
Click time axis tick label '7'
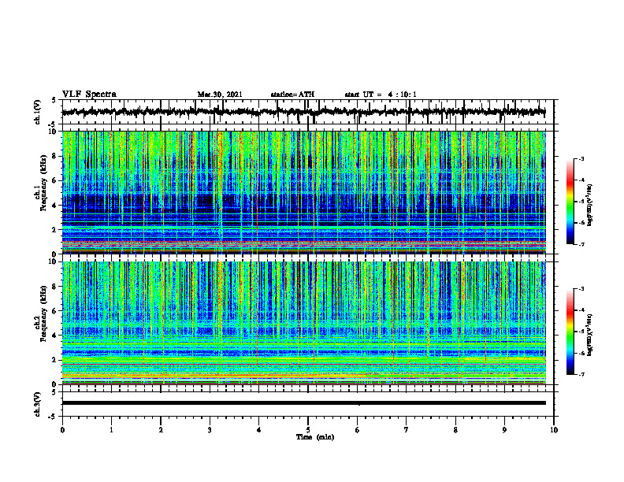[407, 430]
